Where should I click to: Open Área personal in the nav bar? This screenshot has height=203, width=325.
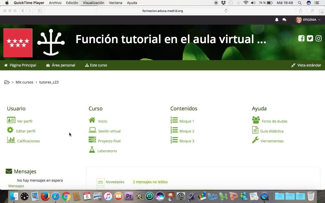pyautogui.click(x=61, y=65)
